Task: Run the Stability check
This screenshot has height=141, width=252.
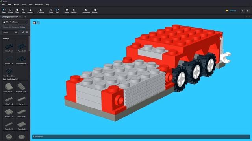Action: point(74,11)
